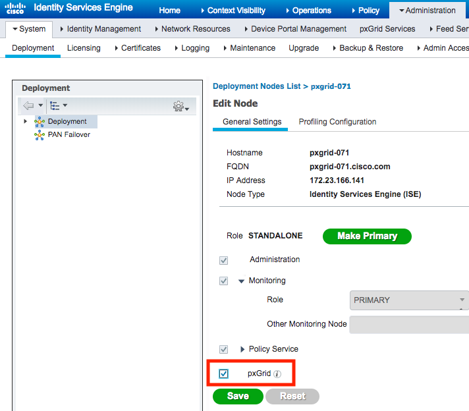Open the tree view icon in Deployment panel
The image size is (469, 411).
(55, 105)
